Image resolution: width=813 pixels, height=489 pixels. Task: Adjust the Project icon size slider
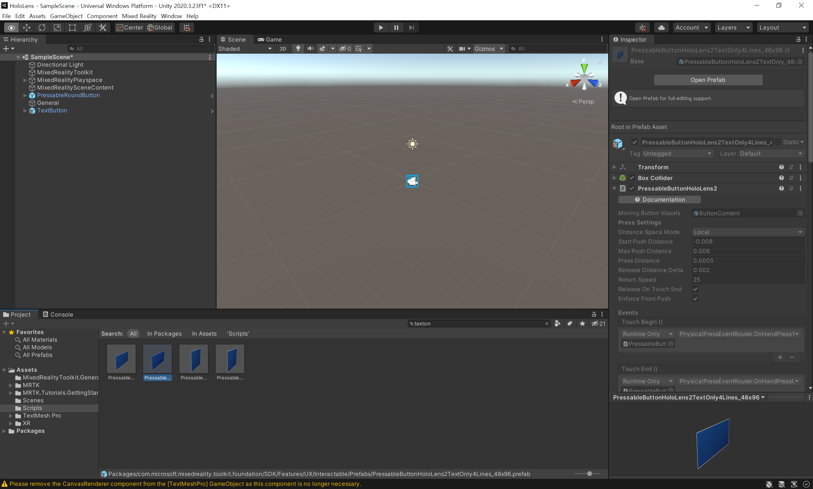(x=589, y=473)
